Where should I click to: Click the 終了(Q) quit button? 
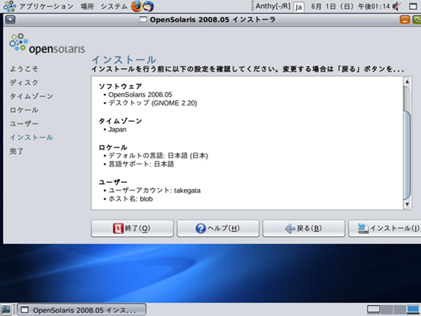132,229
